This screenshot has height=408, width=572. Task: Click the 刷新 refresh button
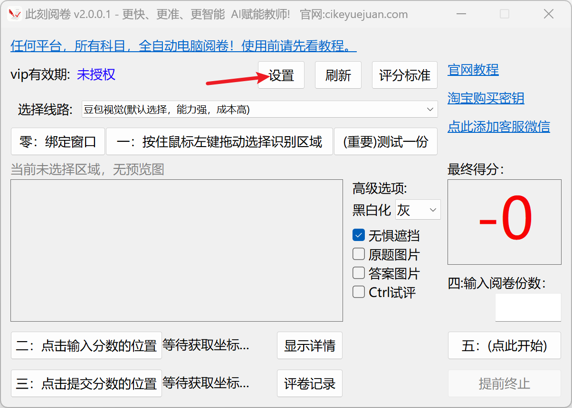(x=338, y=75)
